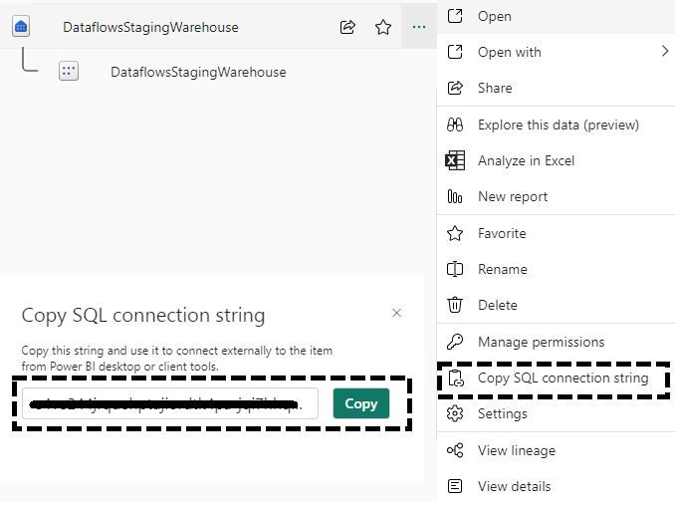Click the trash can Delete icon
Image resolution: width=675 pixels, height=505 pixels.
click(x=455, y=305)
